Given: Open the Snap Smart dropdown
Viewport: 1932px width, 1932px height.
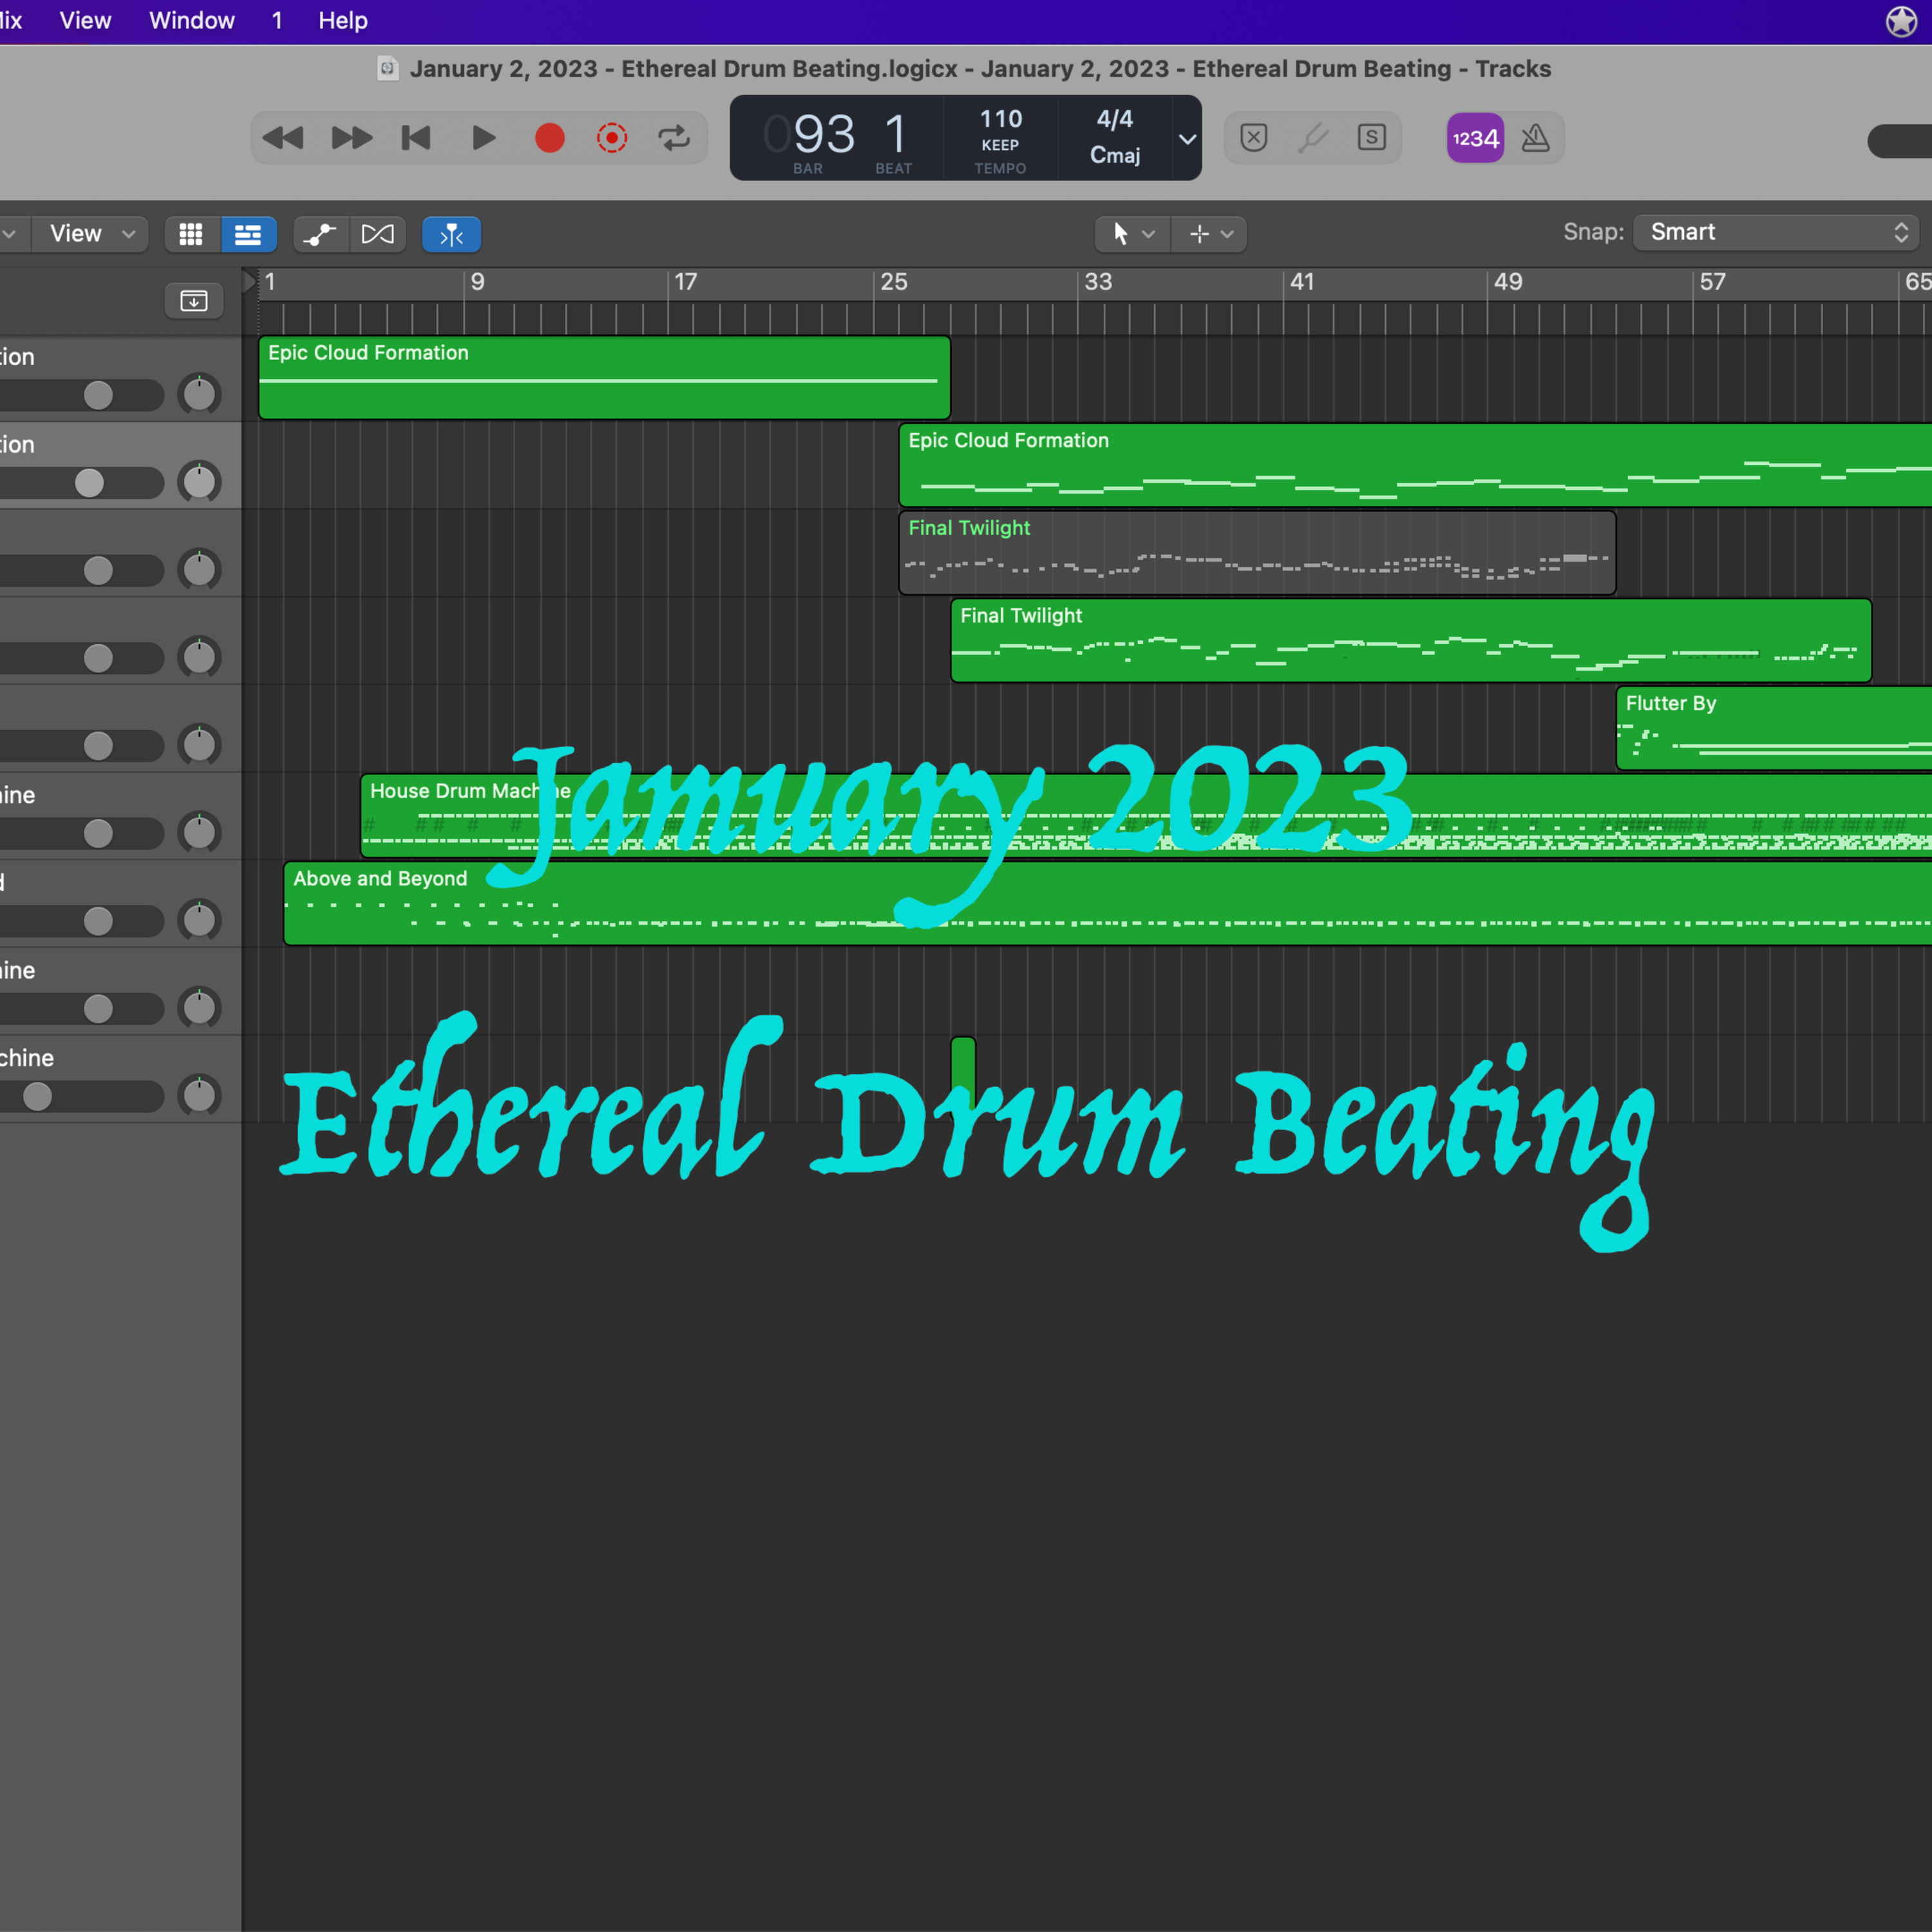Looking at the screenshot, I should pos(1775,232).
